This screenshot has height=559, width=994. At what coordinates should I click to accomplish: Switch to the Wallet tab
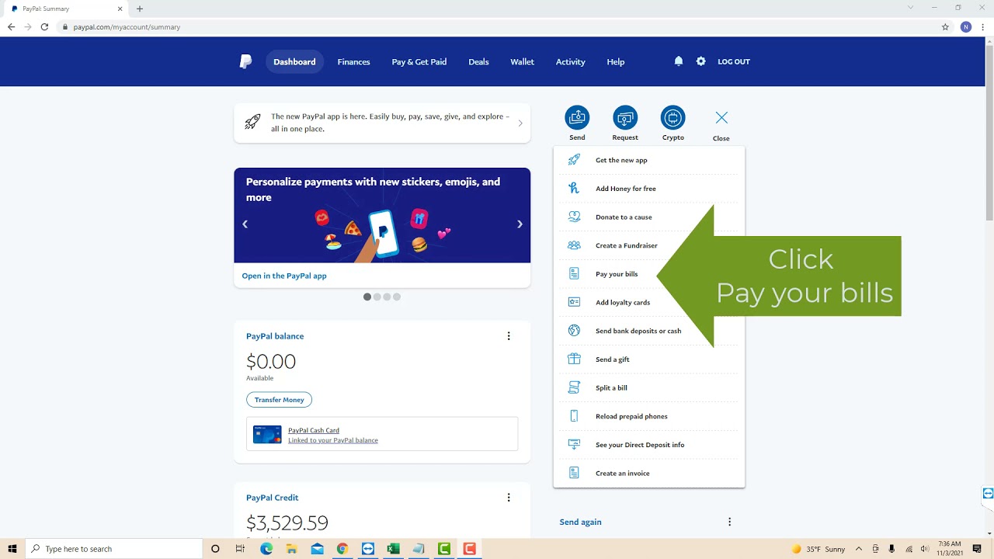(x=522, y=61)
